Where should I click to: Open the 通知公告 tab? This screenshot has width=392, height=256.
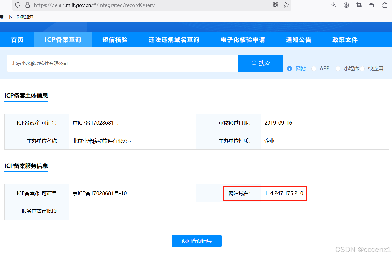[x=299, y=40]
